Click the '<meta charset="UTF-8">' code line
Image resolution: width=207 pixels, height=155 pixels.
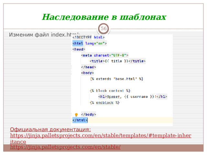[104, 55]
